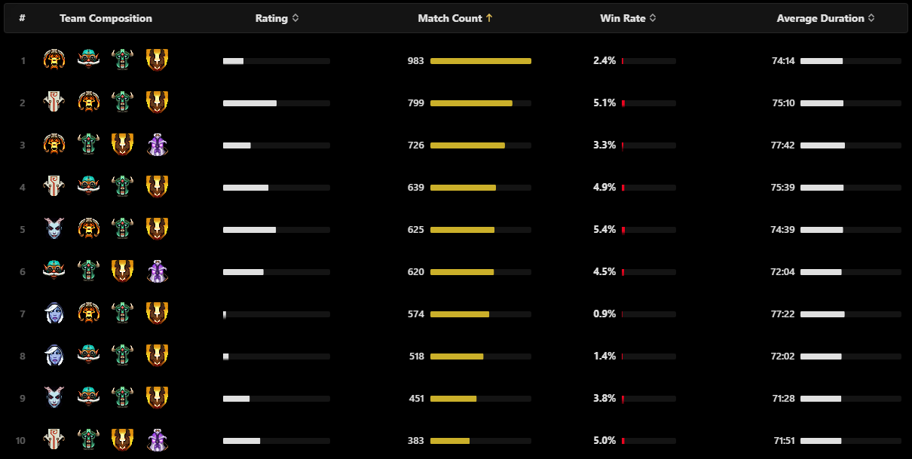Click the yellow match count bar for 799
The image size is (912, 459).
click(471, 103)
